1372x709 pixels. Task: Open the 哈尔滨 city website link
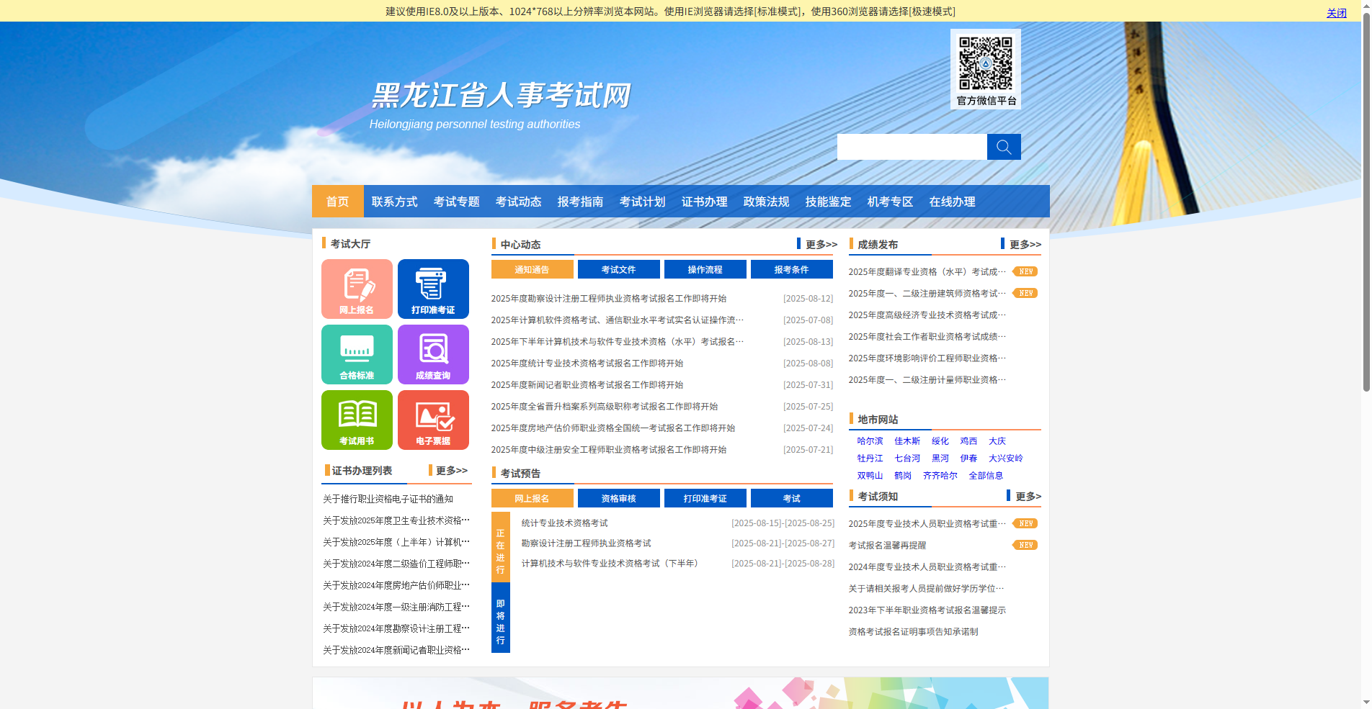[869, 441]
